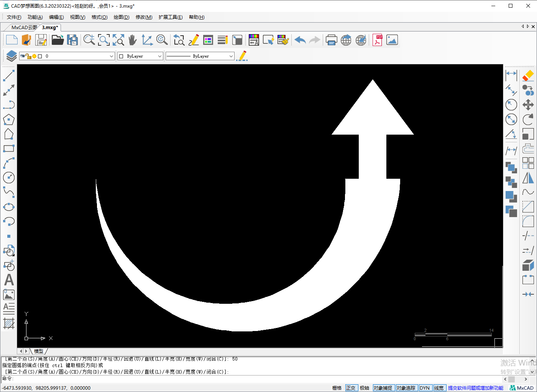
Task: Click the 提交软件问题或增加新功能 link
Action: pyautogui.click(x=475, y=388)
